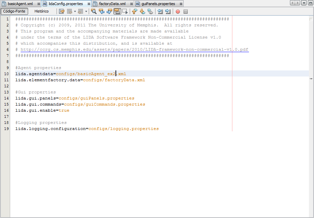This screenshot has width=314, height=218.
Task: Click Find Previous Occurrence icon
Action: click(x=101, y=11)
